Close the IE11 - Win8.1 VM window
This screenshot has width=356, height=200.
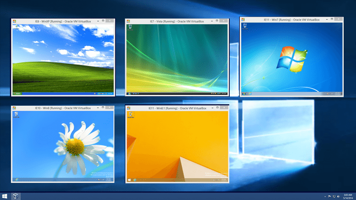pos(224,108)
